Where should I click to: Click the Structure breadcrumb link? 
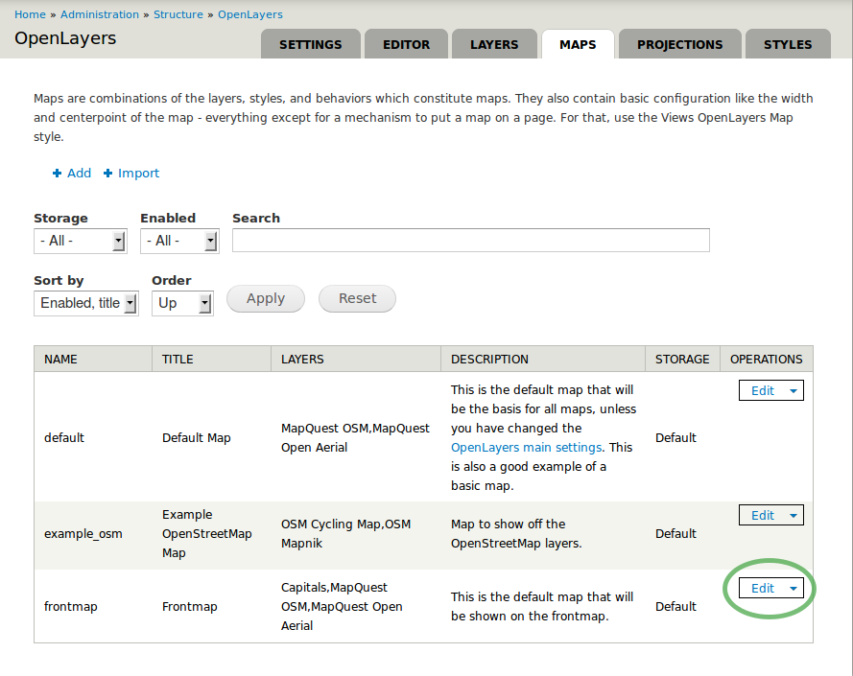click(178, 14)
